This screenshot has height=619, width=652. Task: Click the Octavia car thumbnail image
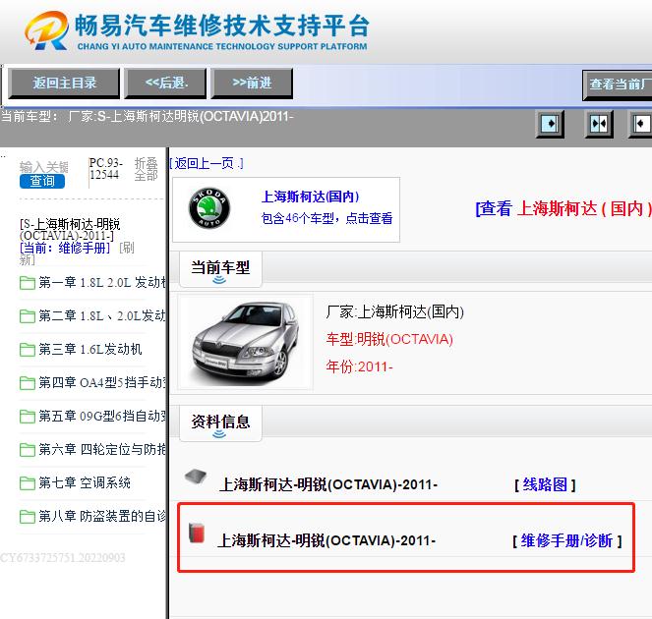245,342
